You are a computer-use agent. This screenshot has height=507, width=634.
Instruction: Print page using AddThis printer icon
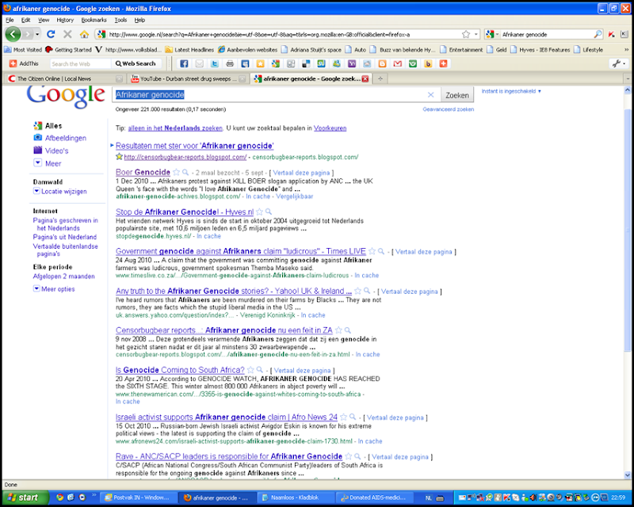[x=230, y=63]
